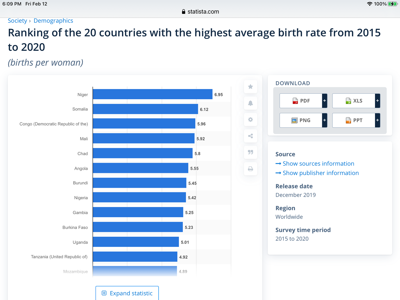400x300 pixels.
Task: Click the bell notification icon
Action: pyautogui.click(x=251, y=103)
